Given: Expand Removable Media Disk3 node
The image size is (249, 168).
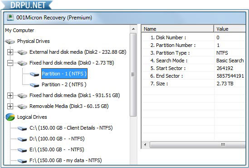Looking at the screenshot, I should click(x=10, y=107).
